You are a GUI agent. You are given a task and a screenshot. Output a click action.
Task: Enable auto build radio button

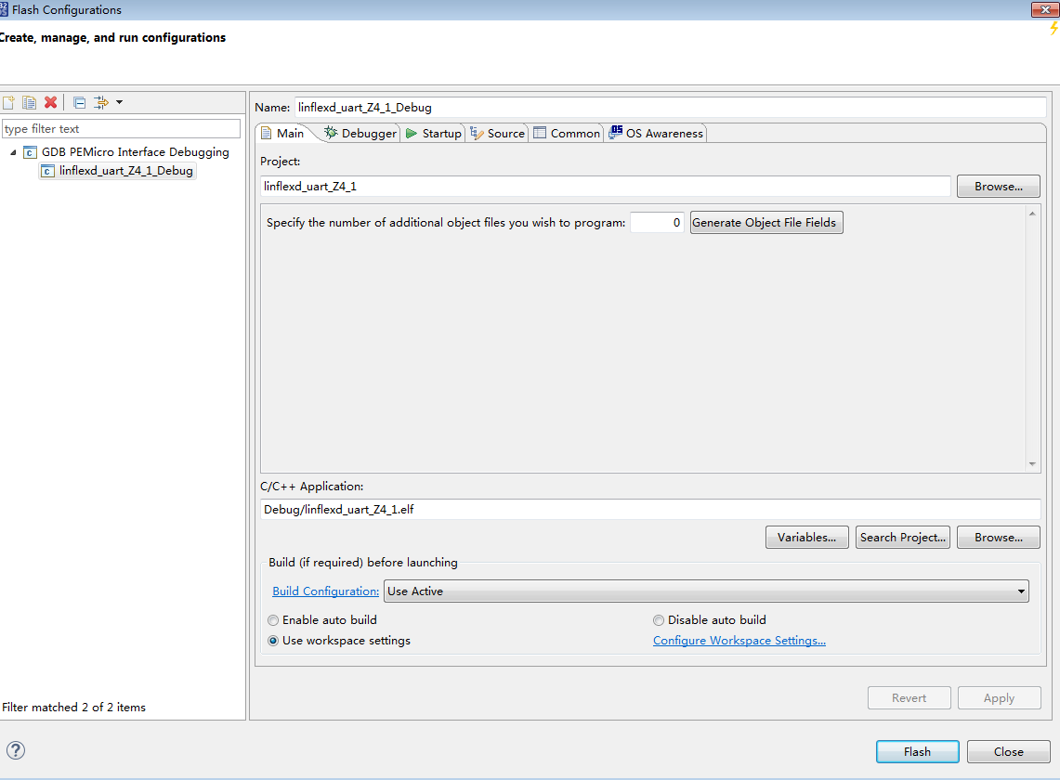point(273,619)
